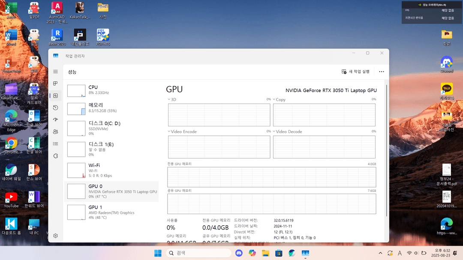Open the 3D engine graph dropdown

pyautogui.click(x=172, y=99)
